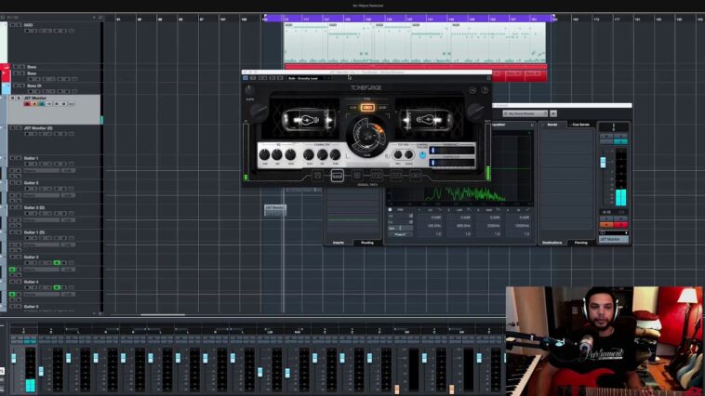The image size is (705, 396).
Task: Select the small JST Monitor clip in timeline
Action: 275,210
